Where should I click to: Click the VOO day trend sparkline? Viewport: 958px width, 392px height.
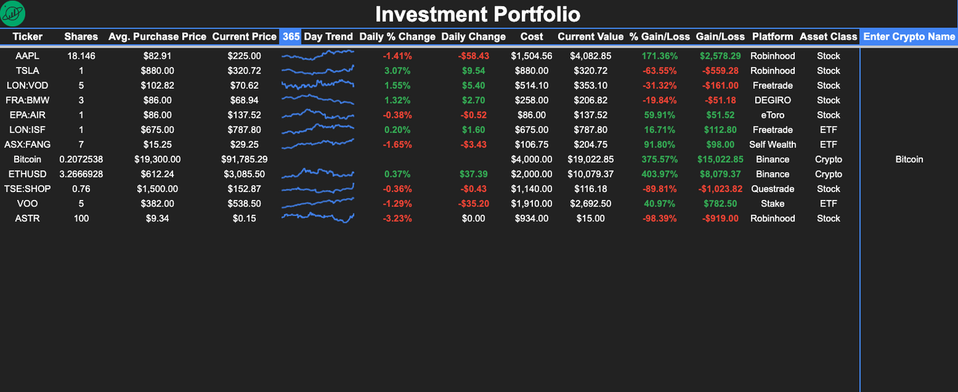317,203
